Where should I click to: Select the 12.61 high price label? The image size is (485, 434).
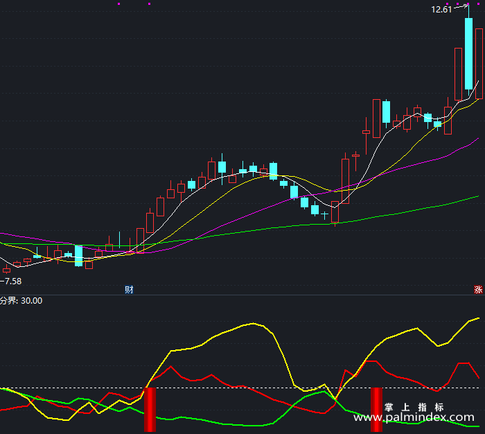(x=441, y=10)
